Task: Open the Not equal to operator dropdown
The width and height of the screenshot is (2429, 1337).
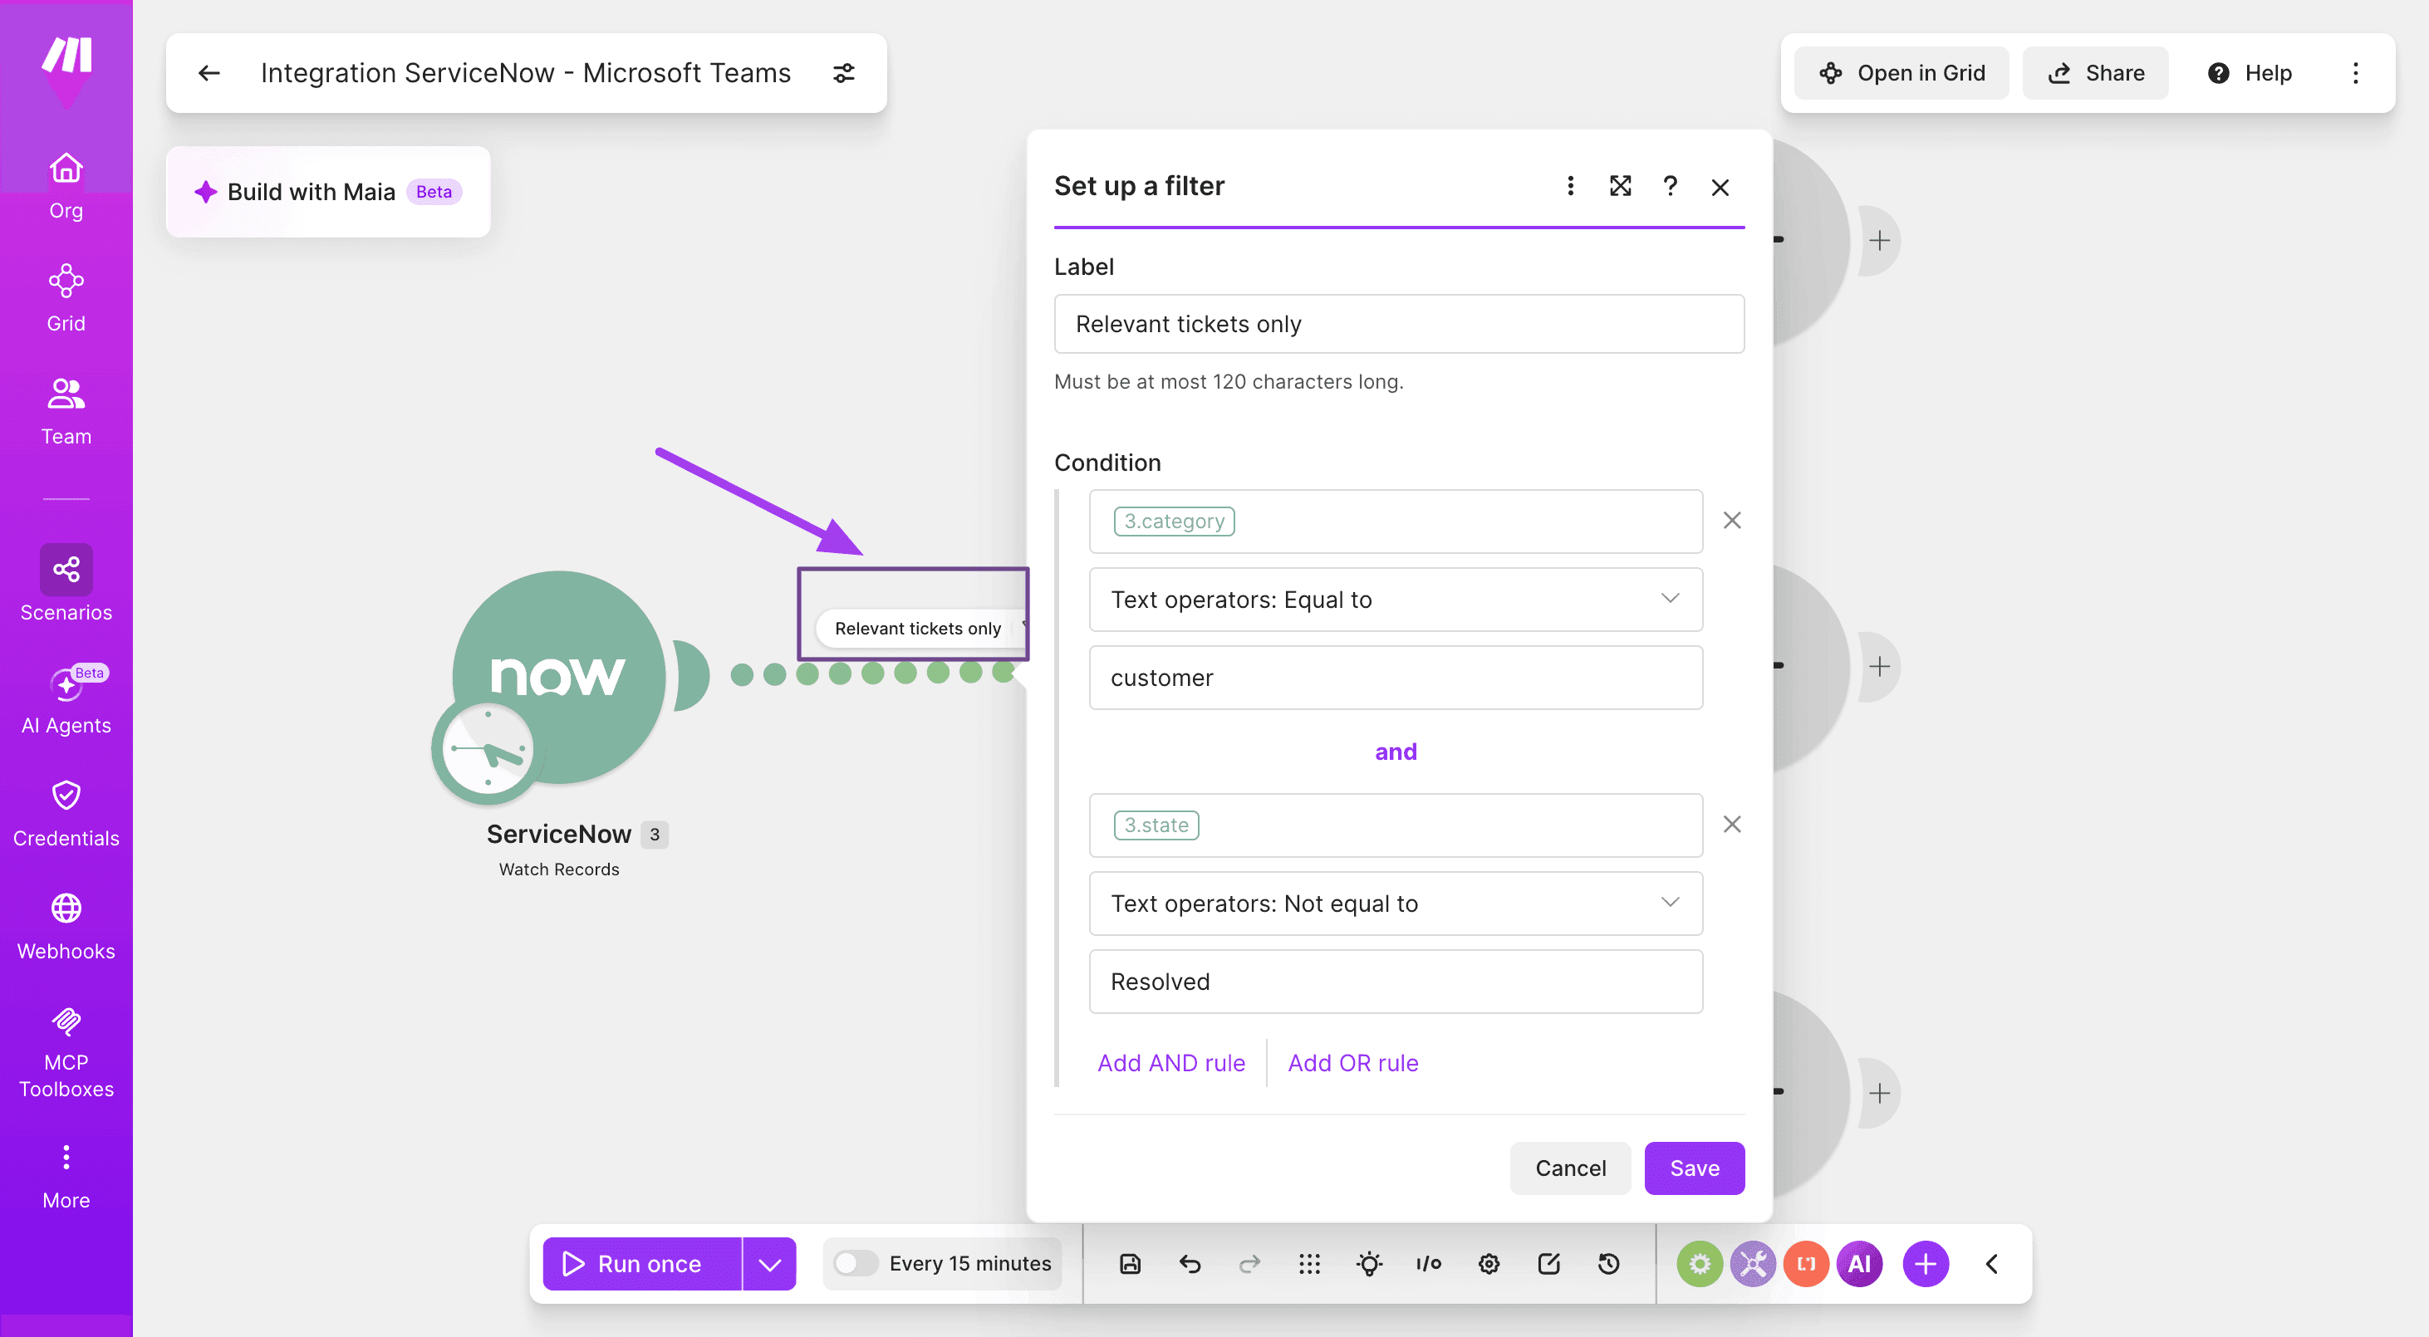Action: pos(1396,904)
